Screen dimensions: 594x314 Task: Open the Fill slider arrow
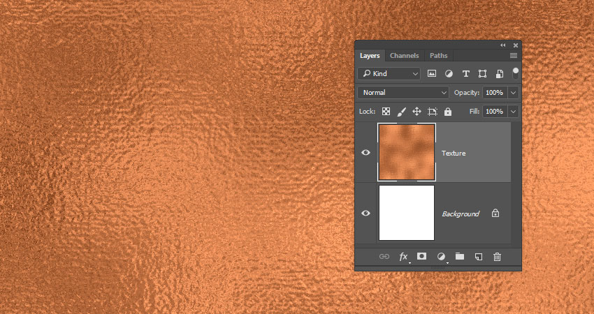[514, 112]
